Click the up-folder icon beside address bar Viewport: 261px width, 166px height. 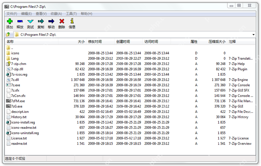(8, 34)
